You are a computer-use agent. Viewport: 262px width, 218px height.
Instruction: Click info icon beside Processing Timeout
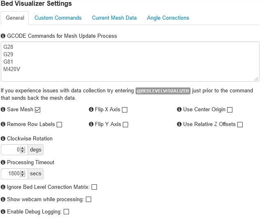(3, 163)
